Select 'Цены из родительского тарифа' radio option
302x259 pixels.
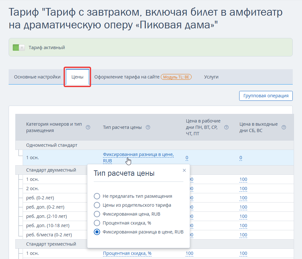(x=97, y=205)
